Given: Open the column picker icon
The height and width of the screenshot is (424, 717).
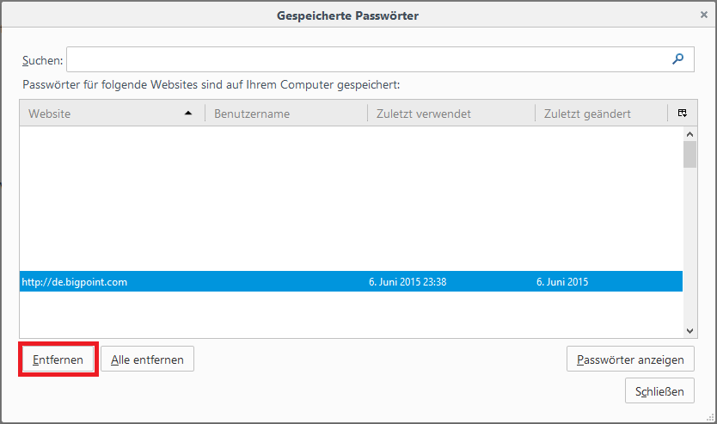Looking at the screenshot, I should click(x=682, y=114).
